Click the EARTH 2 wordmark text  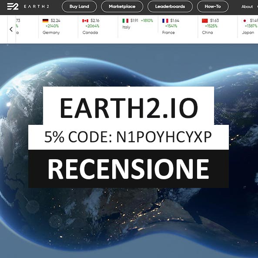(37, 7)
